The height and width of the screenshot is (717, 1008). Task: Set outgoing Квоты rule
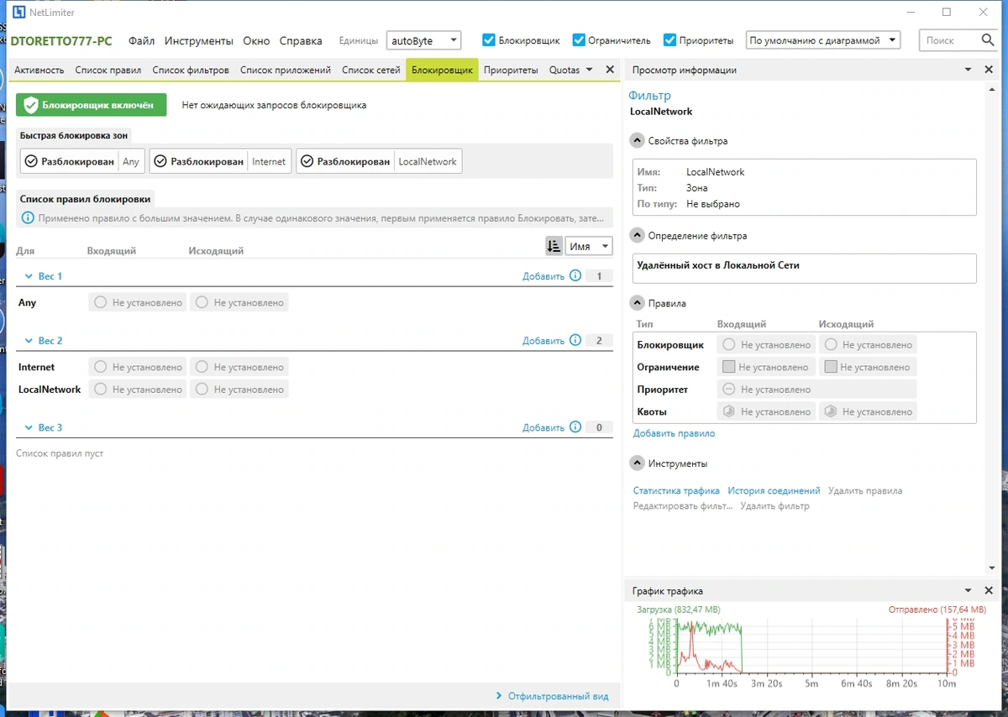[x=867, y=411]
